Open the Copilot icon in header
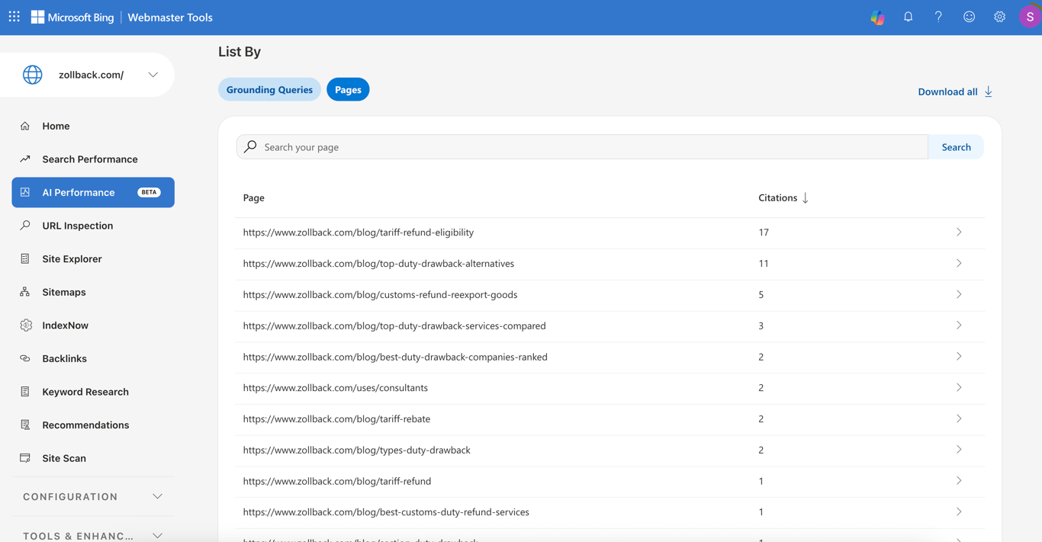The image size is (1042, 542). [x=878, y=17]
